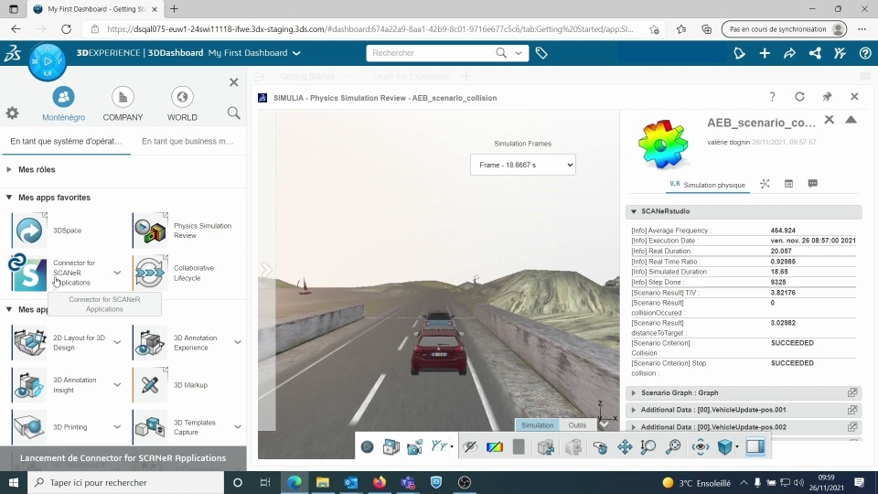
Task: Select the Simulation physique tab
Action: point(708,184)
